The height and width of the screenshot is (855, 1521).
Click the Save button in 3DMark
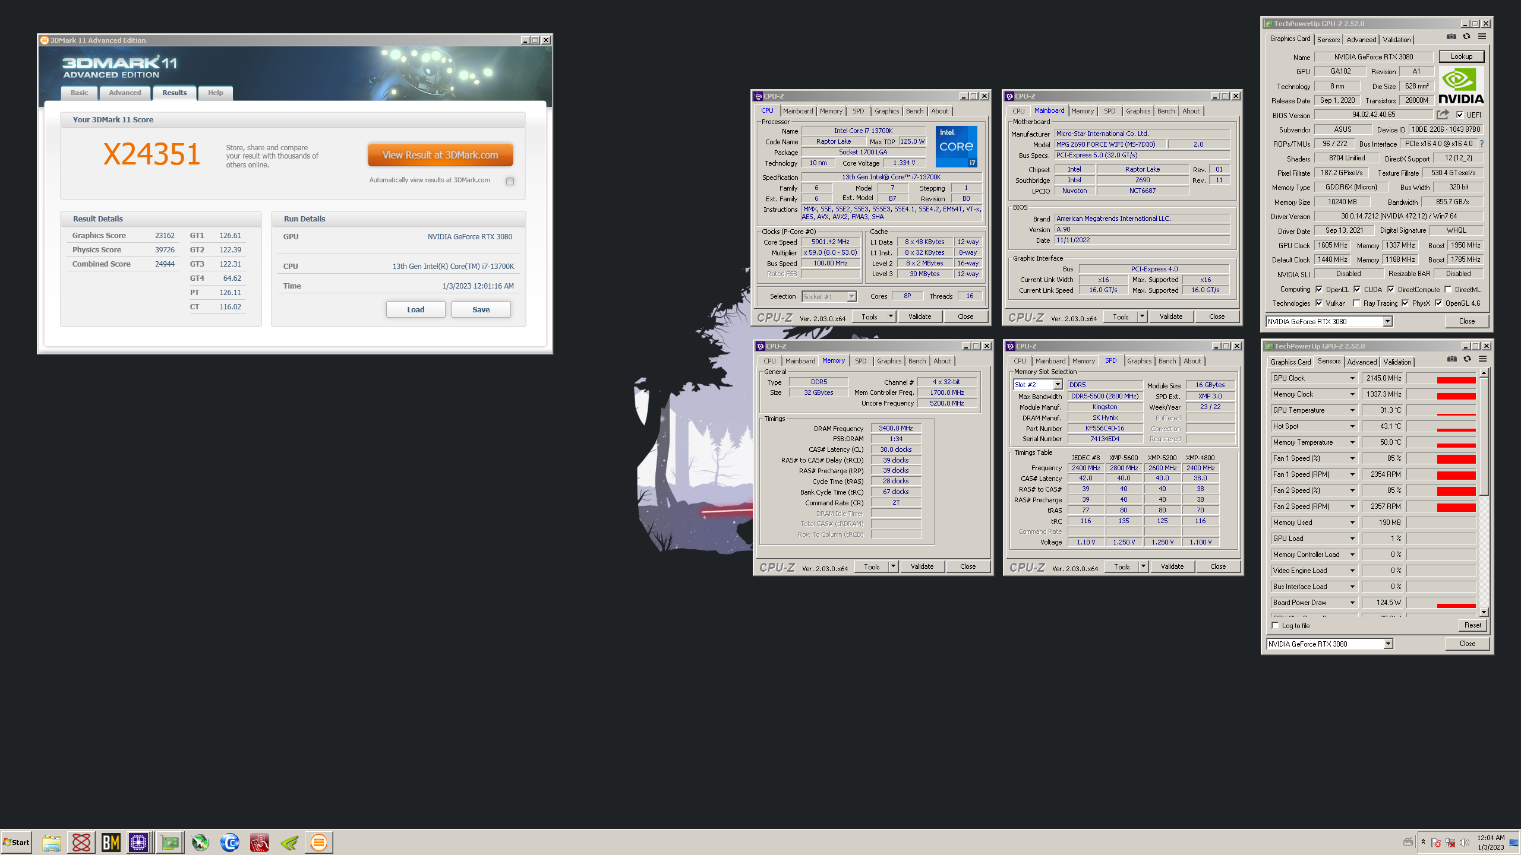click(x=481, y=309)
